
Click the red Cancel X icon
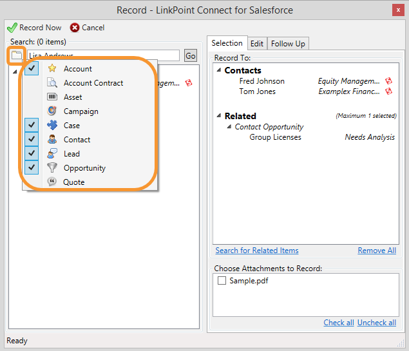tap(75, 28)
